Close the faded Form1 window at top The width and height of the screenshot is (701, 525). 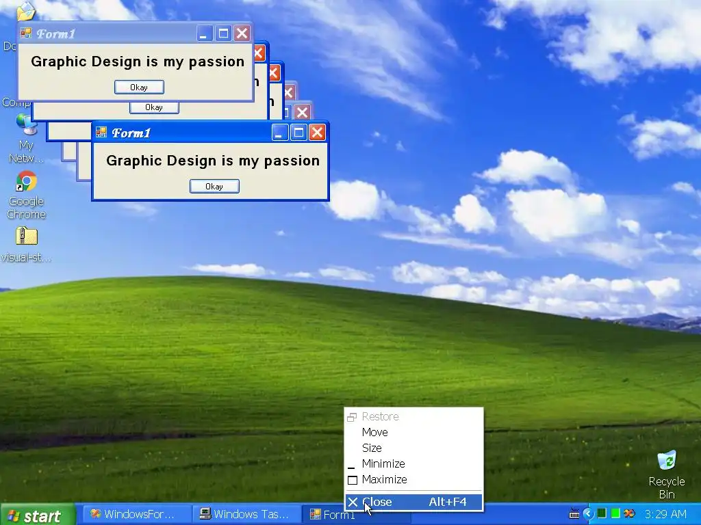242,33
